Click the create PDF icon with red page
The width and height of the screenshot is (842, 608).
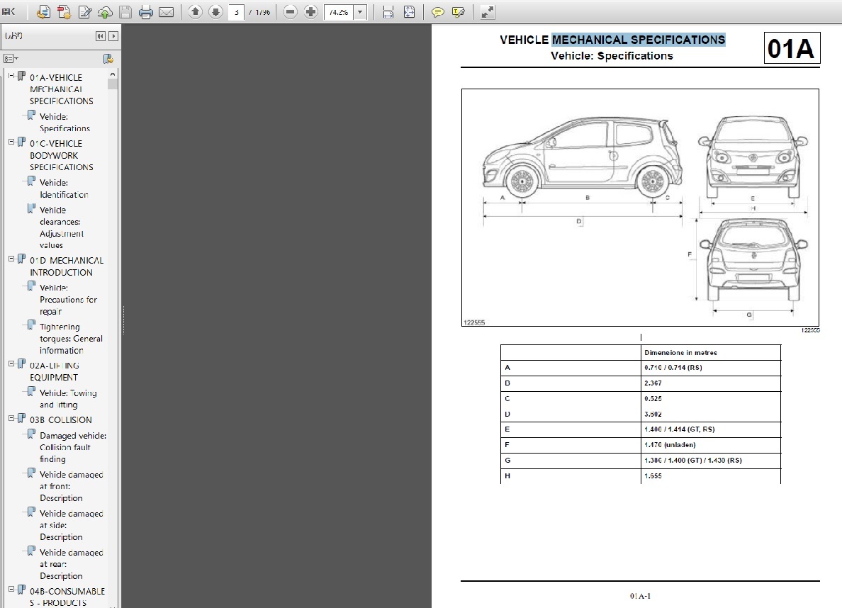click(64, 12)
